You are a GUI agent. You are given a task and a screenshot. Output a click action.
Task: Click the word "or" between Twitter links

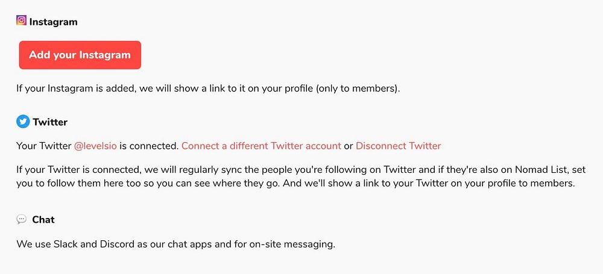point(349,146)
